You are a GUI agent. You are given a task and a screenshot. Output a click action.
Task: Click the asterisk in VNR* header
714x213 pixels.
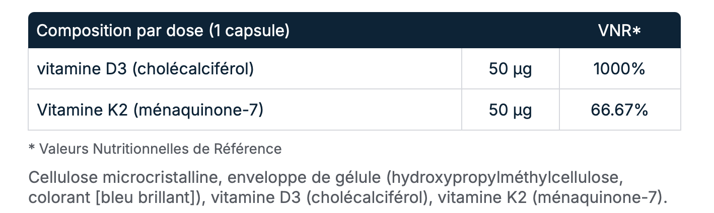tap(637, 31)
